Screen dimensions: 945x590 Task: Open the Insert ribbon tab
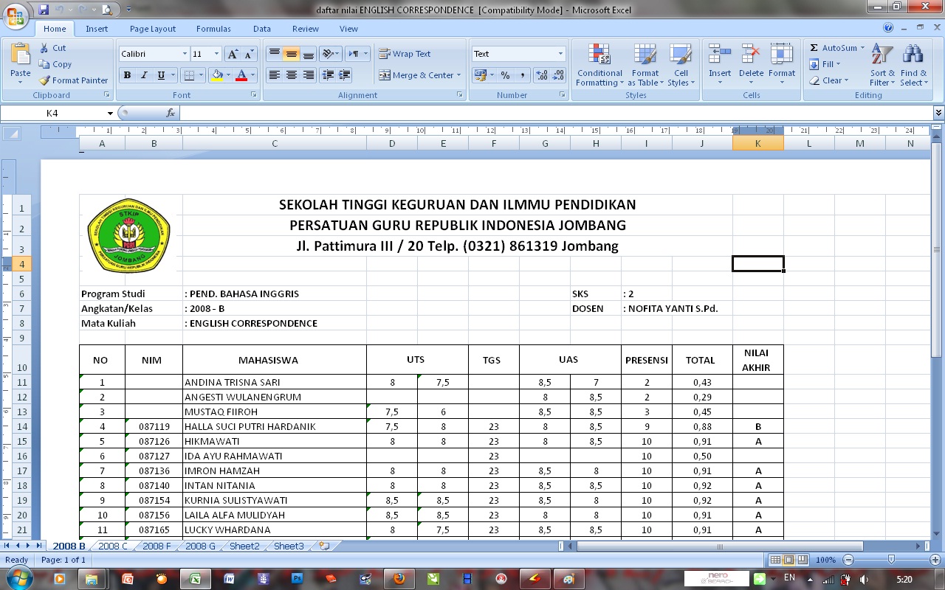point(97,29)
